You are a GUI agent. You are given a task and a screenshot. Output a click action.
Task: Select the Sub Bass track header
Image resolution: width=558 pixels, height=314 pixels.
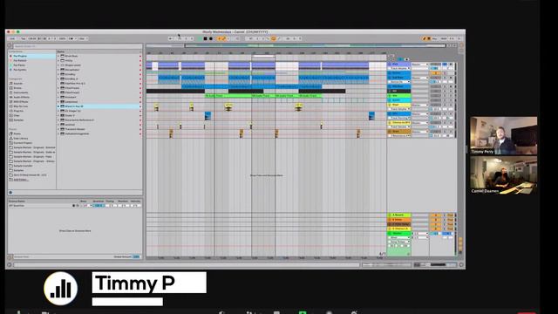click(399, 78)
